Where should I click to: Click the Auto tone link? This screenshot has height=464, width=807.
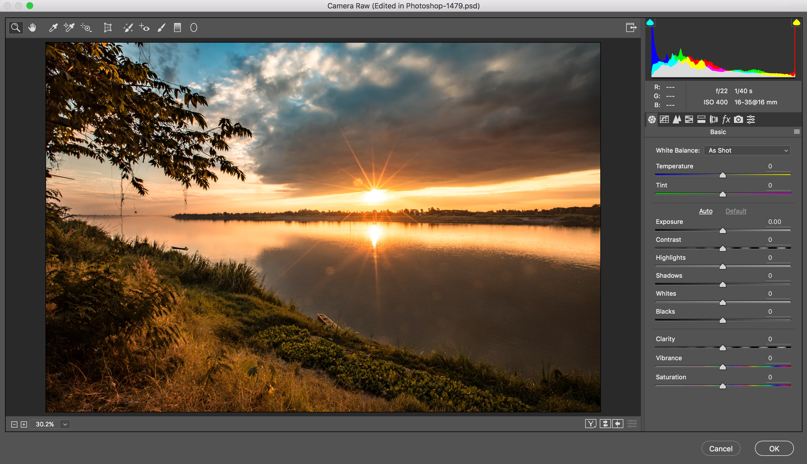pos(706,211)
